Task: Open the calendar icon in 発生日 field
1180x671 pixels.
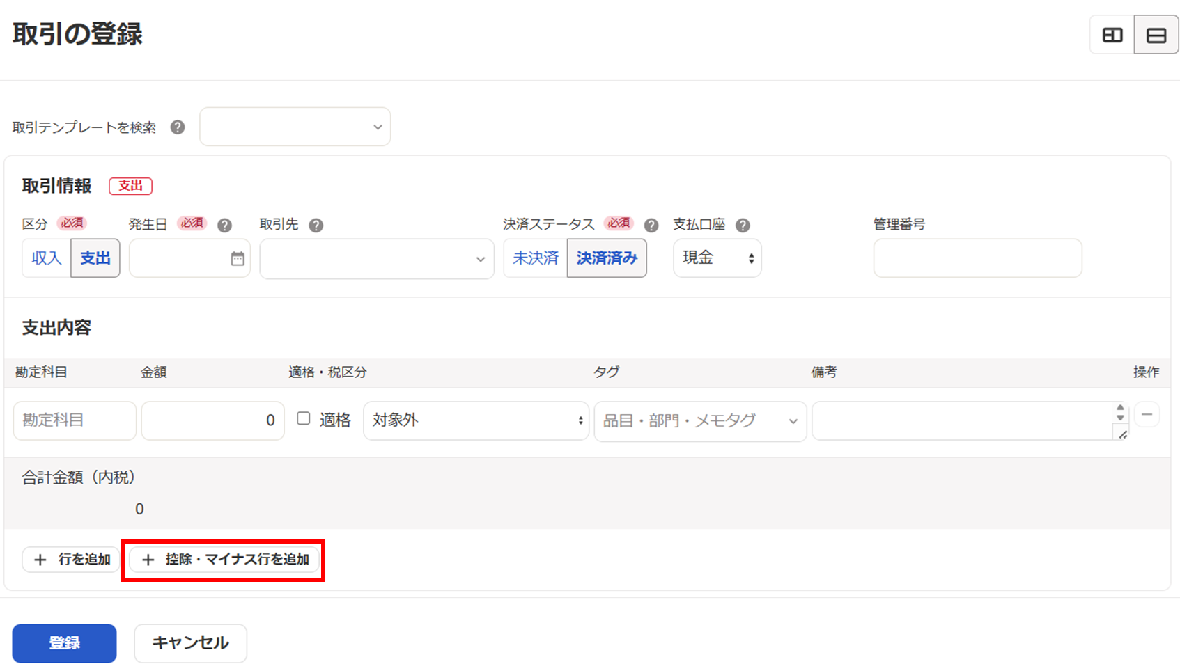Action: pos(238,259)
